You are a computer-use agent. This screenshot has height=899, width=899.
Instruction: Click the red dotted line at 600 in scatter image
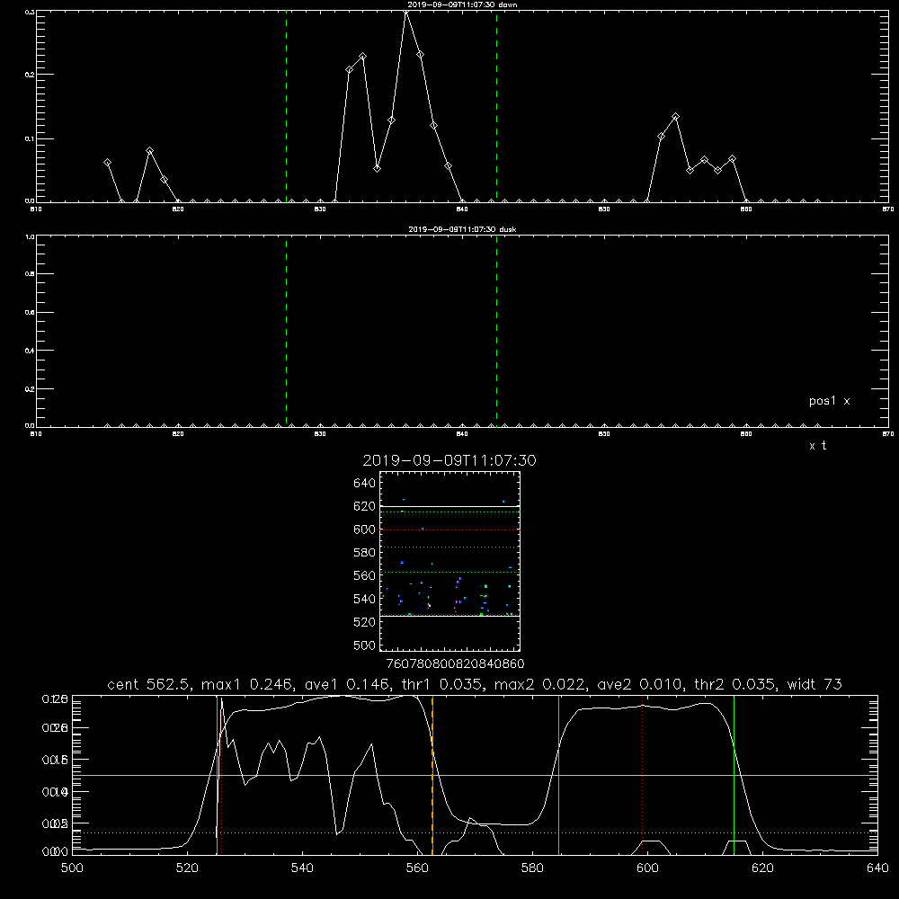pyautogui.click(x=449, y=530)
